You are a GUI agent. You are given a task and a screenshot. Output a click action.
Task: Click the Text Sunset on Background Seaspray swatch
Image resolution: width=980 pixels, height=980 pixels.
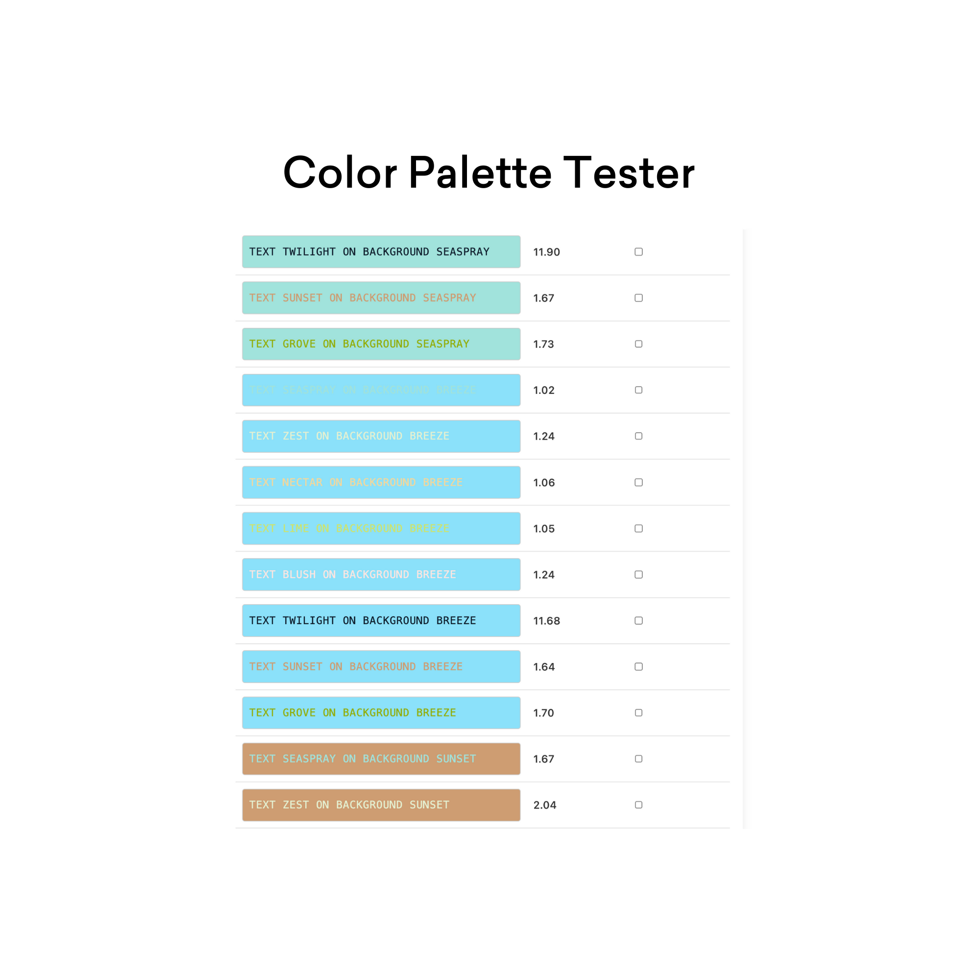tap(381, 298)
